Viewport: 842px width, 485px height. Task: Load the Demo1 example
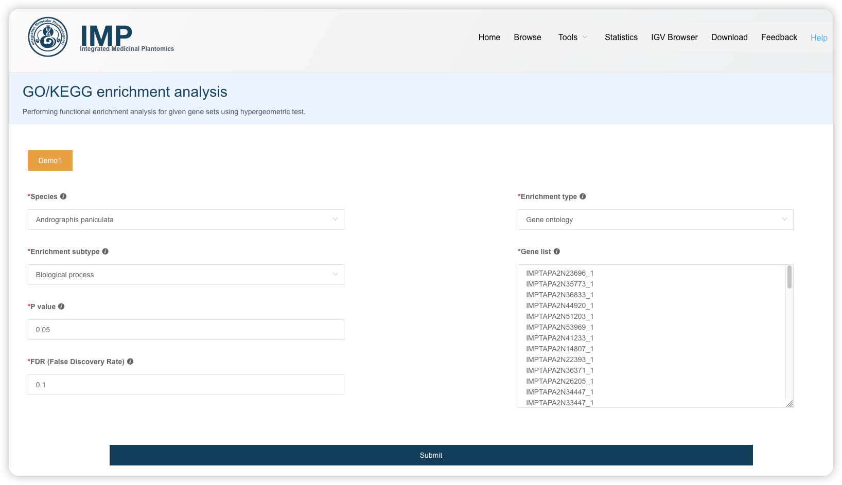[x=50, y=160]
